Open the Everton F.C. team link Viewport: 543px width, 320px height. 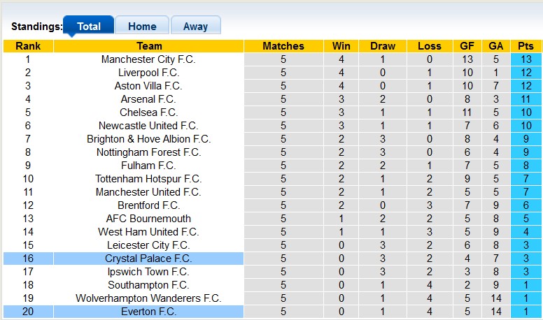pyautogui.click(x=148, y=312)
